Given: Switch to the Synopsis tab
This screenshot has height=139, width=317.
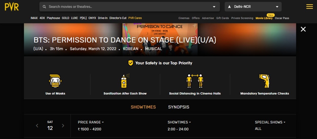Looking at the screenshot, I should [179, 107].
